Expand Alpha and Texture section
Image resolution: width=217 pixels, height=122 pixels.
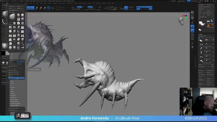pos(14,99)
